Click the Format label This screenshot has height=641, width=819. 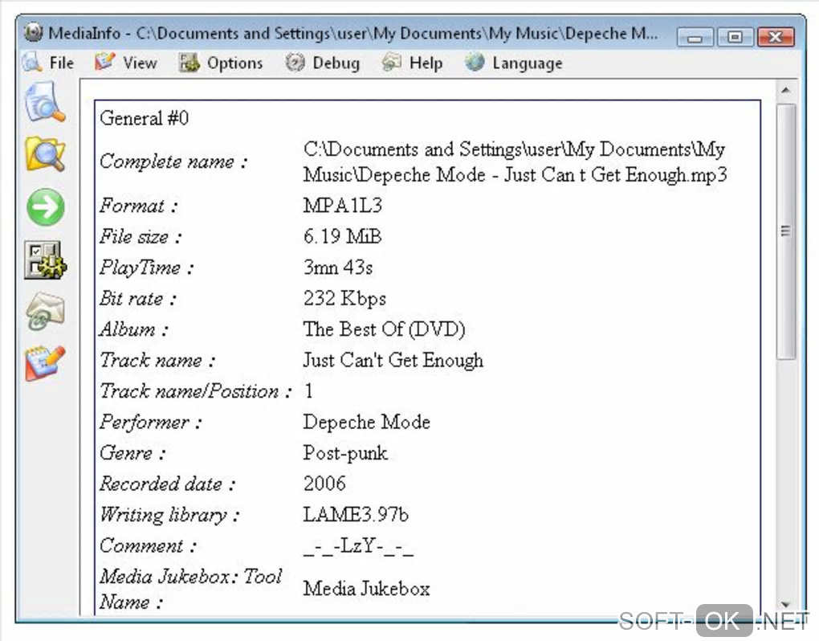click(138, 206)
